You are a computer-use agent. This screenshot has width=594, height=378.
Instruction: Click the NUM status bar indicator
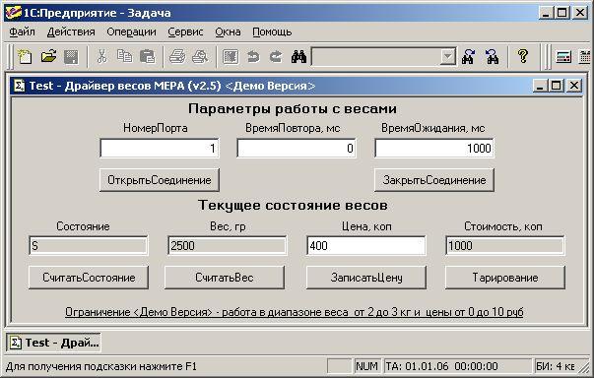click(366, 366)
